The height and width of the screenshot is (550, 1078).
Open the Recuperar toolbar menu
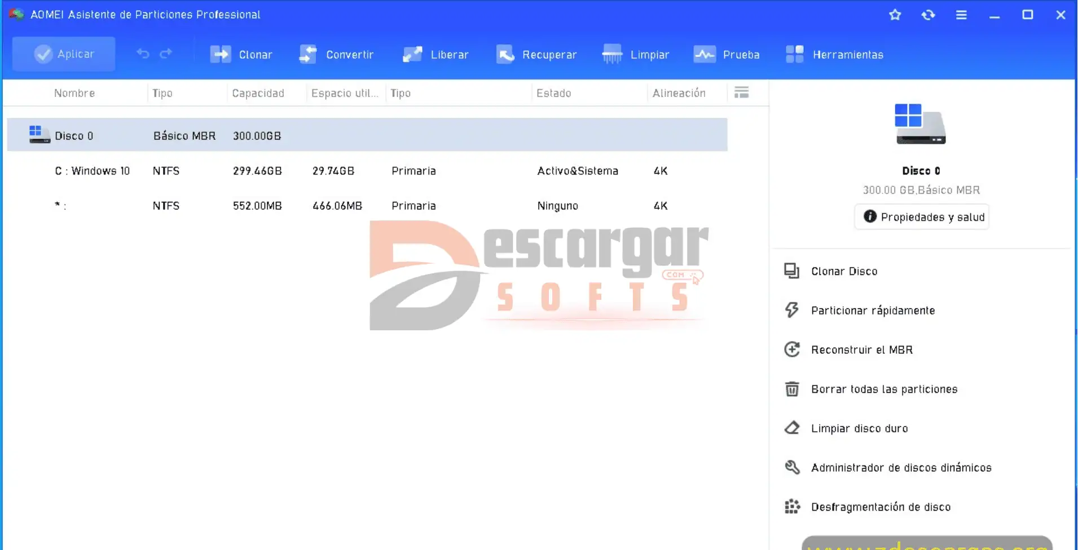536,55
